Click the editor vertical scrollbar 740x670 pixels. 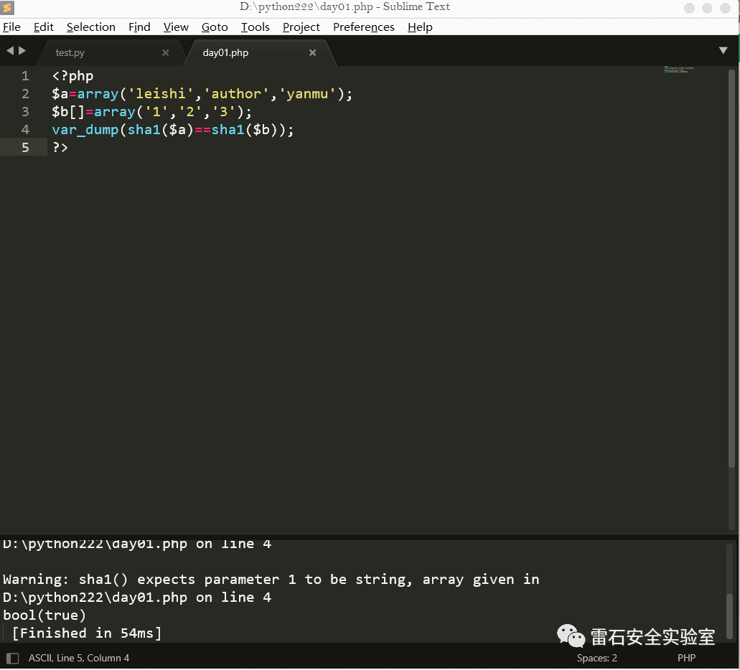[x=731, y=287]
